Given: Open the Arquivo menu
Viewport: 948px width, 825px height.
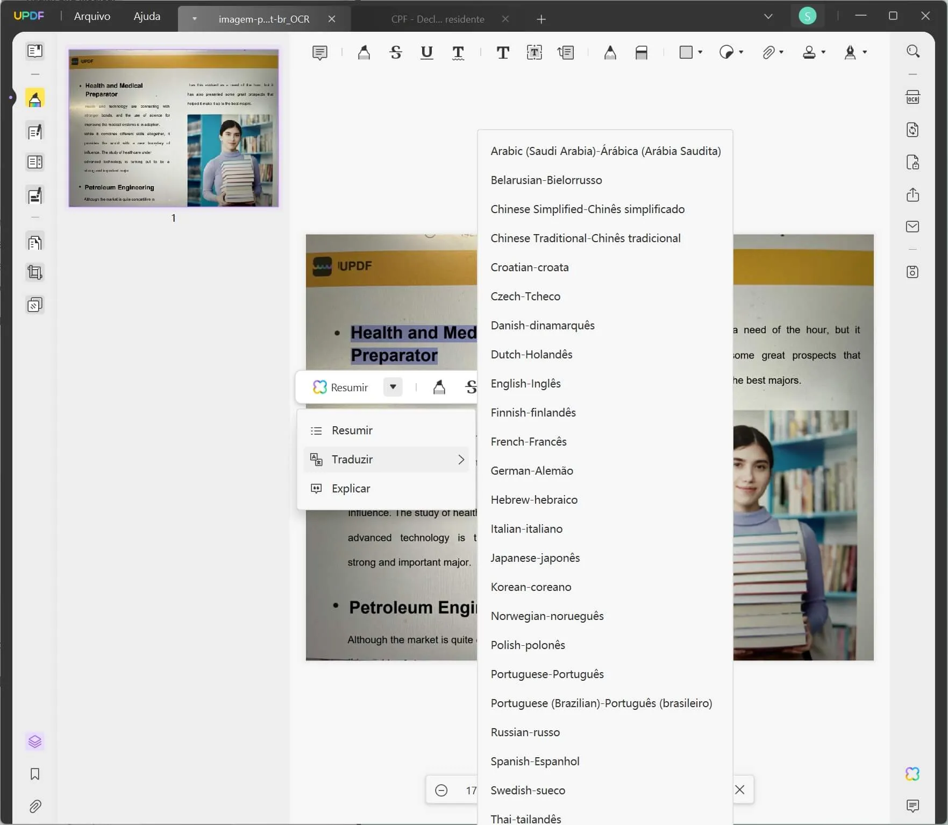Looking at the screenshot, I should (x=92, y=16).
